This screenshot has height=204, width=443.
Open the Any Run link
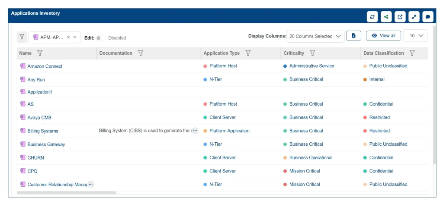click(36, 80)
